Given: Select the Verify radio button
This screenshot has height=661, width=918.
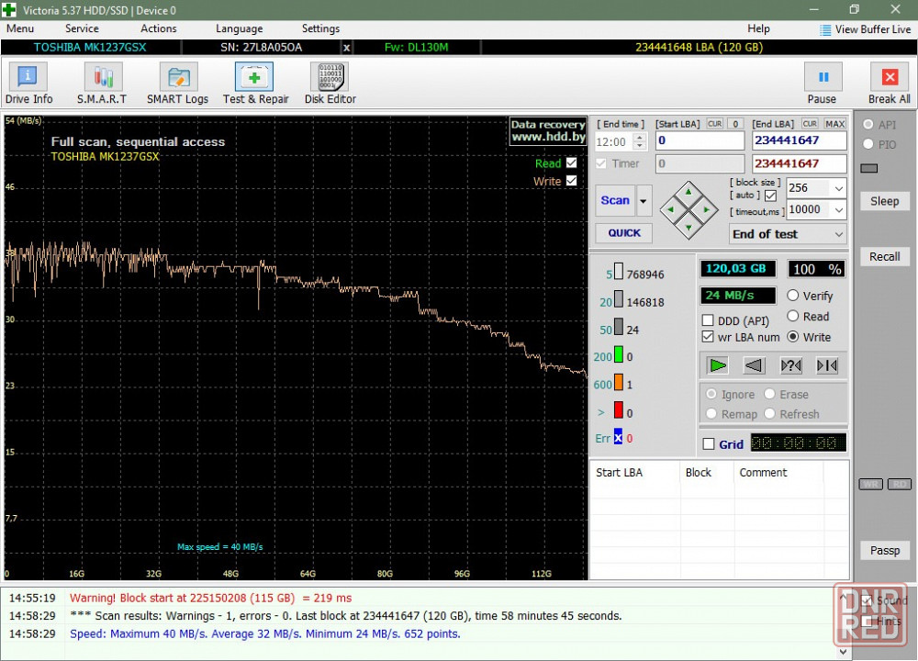Looking at the screenshot, I should click(793, 295).
